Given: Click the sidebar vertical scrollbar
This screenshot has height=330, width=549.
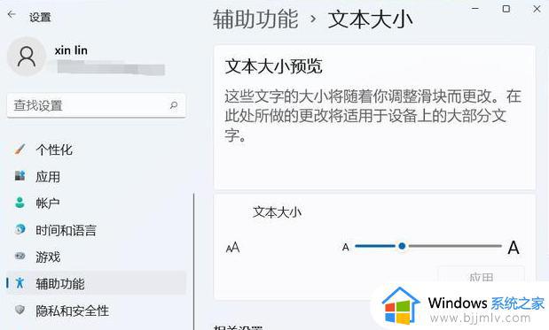Looking at the screenshot, I should pyautogui.click(x=193, y=261).
